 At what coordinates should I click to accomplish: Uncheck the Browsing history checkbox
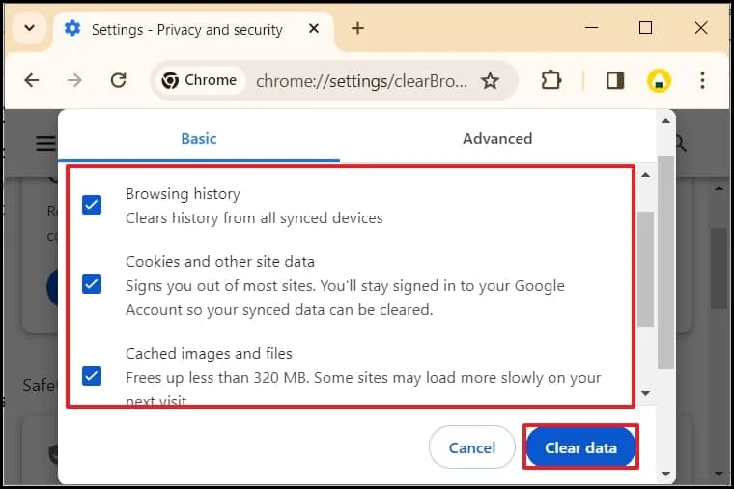pos(92,205)
